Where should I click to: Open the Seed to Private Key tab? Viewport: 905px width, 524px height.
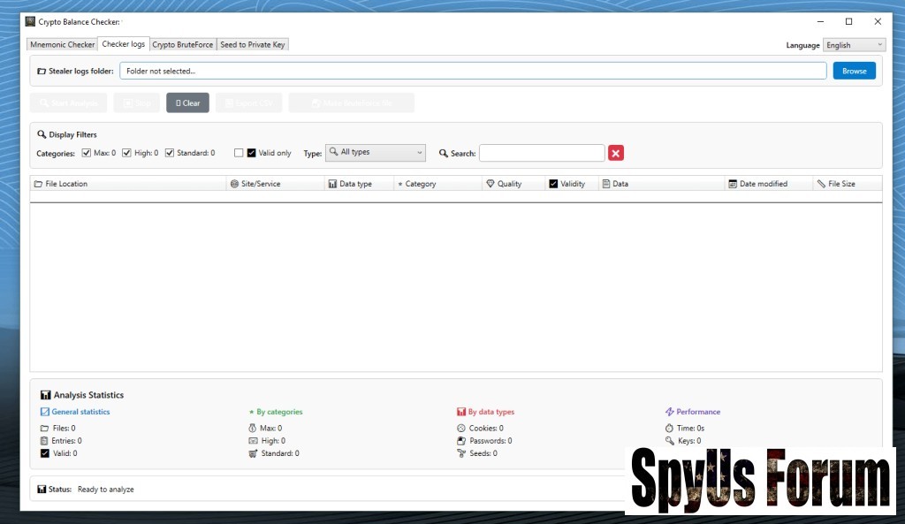(x=253, y=44)
